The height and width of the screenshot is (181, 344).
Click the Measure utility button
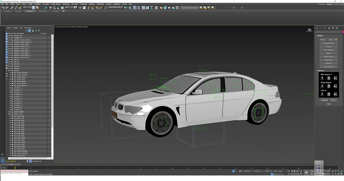pos(329,53)
